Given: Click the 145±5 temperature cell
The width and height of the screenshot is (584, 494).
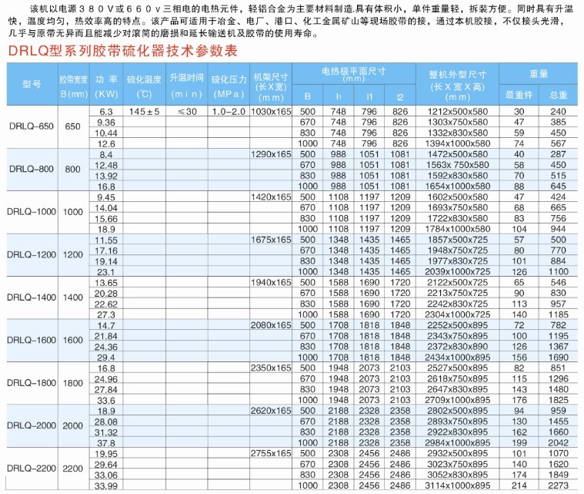Looking at the screenshot, I should pos(144,112).
